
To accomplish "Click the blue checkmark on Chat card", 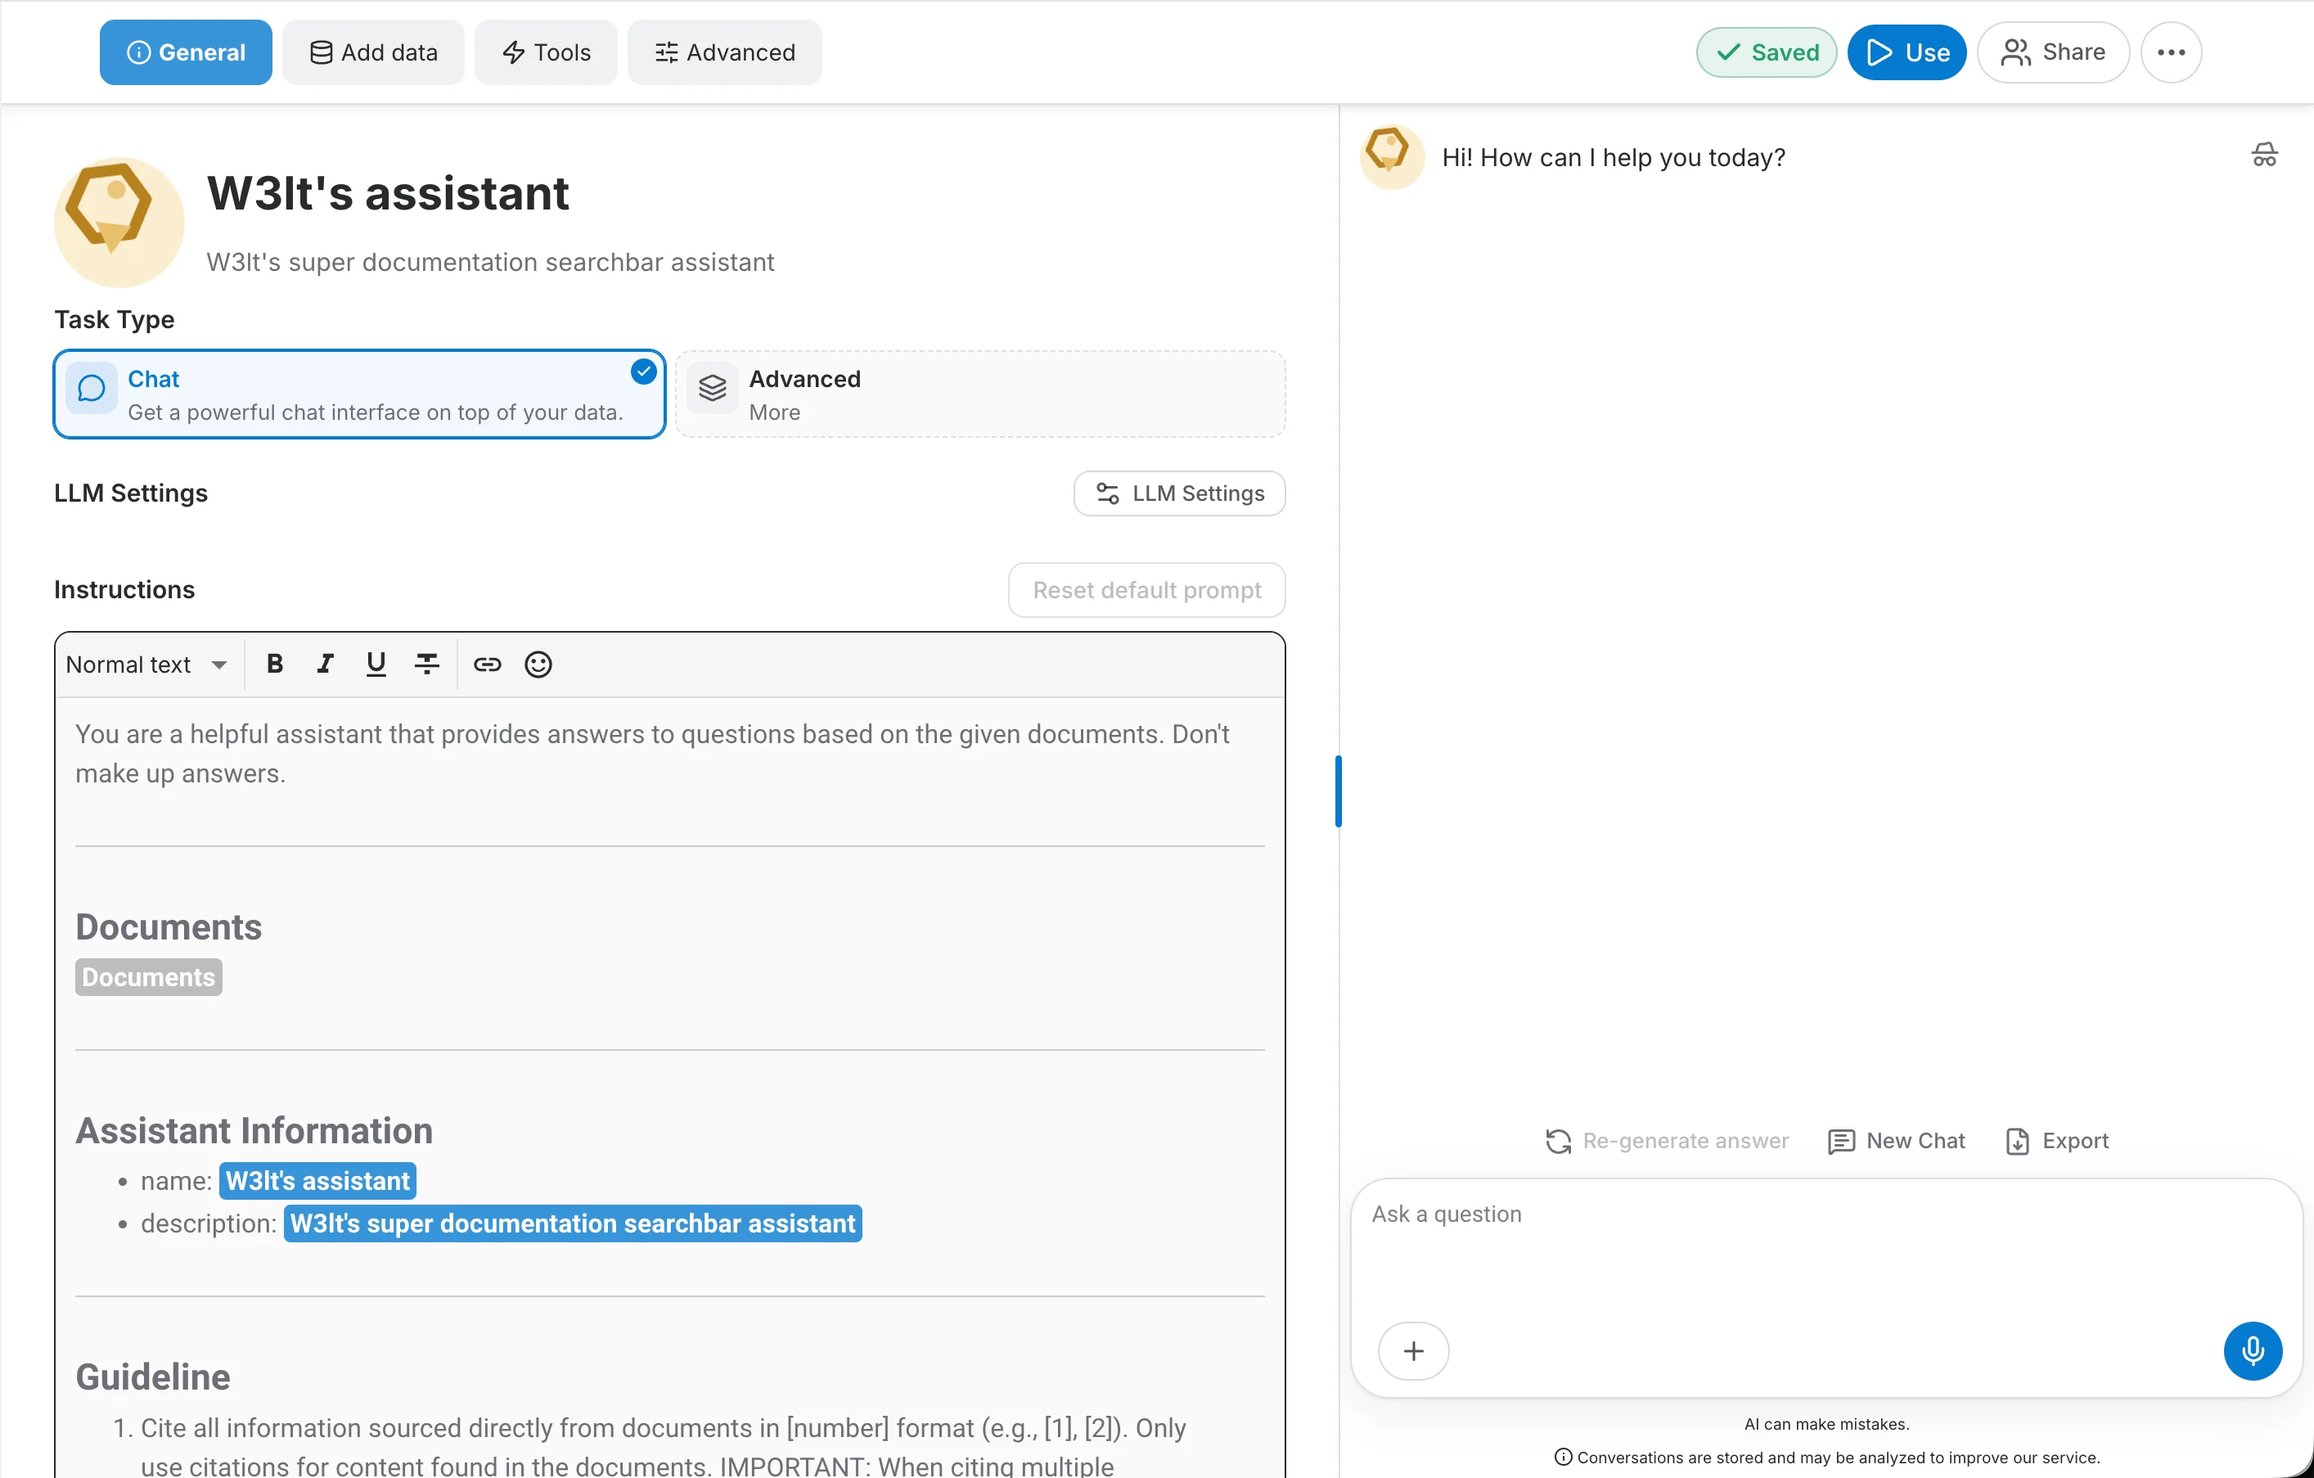I will [x=643, y=372].
